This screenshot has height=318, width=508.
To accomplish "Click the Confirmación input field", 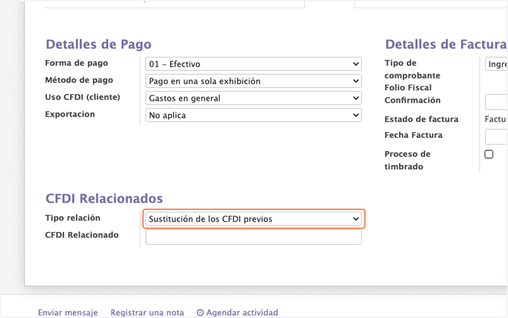I will tap(497, 102).
